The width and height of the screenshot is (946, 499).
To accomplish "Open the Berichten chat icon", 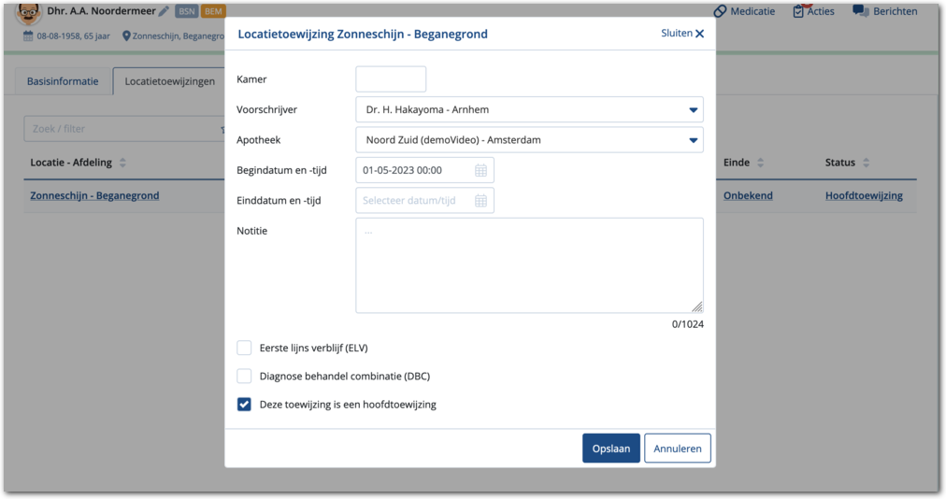I will click(x=860, y=11).
